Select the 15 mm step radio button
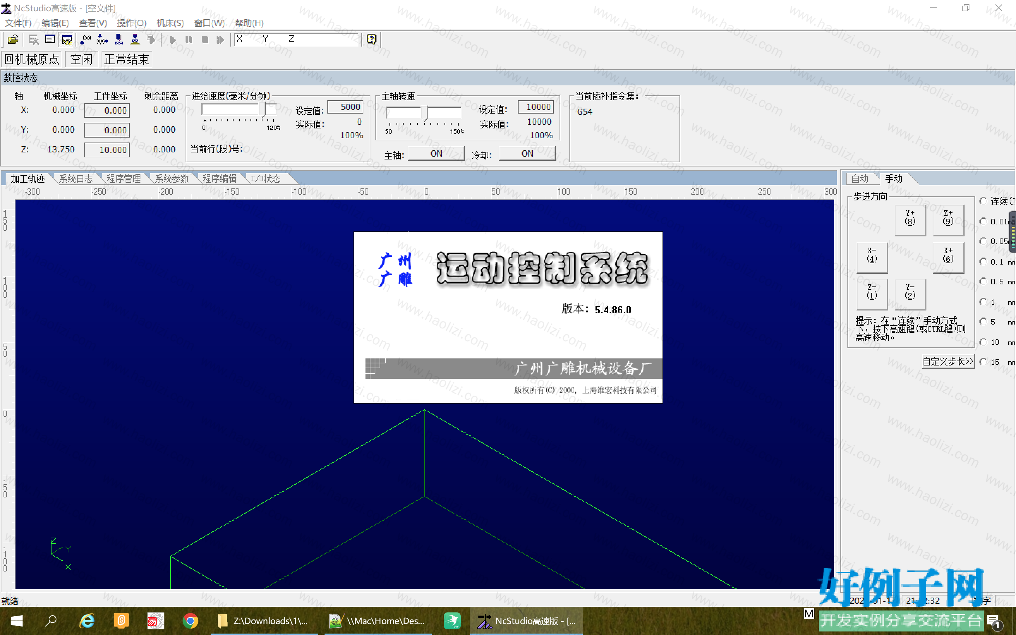 pos(983,362)
